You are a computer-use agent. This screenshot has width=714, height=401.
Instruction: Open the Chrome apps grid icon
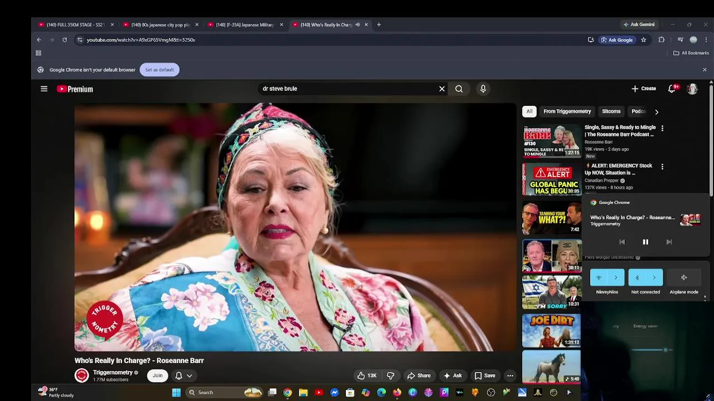coord(38,53)
